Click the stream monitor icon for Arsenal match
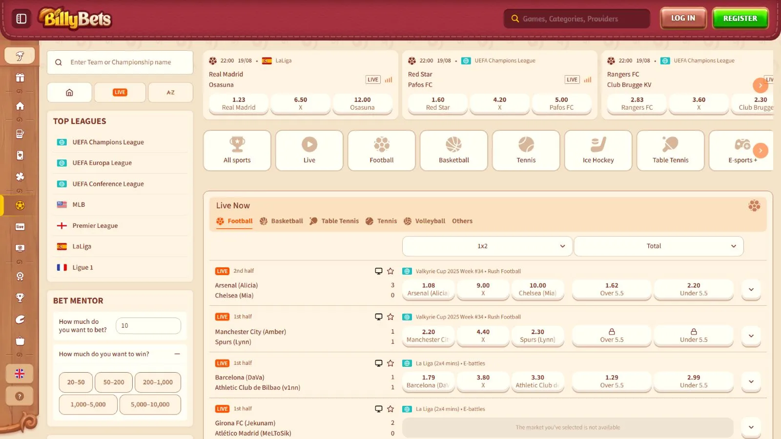The image size is (781, 439). coord(378,271)
